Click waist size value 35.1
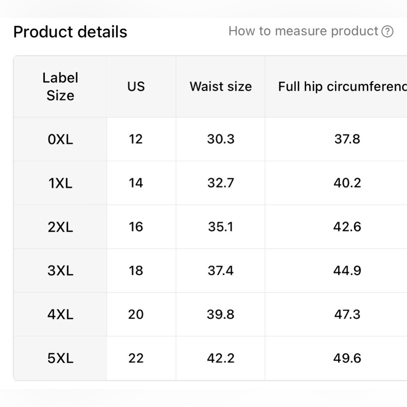The image size is (407, 407). click(x=221, y=227)
